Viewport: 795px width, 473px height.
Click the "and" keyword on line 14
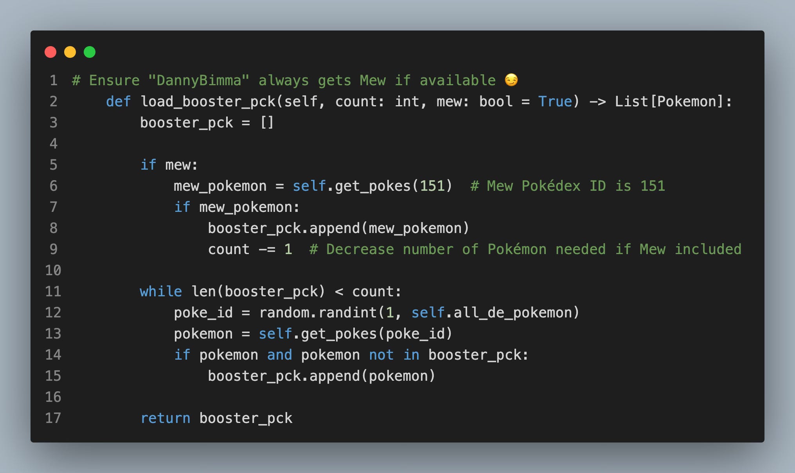[x=279, y=355]
